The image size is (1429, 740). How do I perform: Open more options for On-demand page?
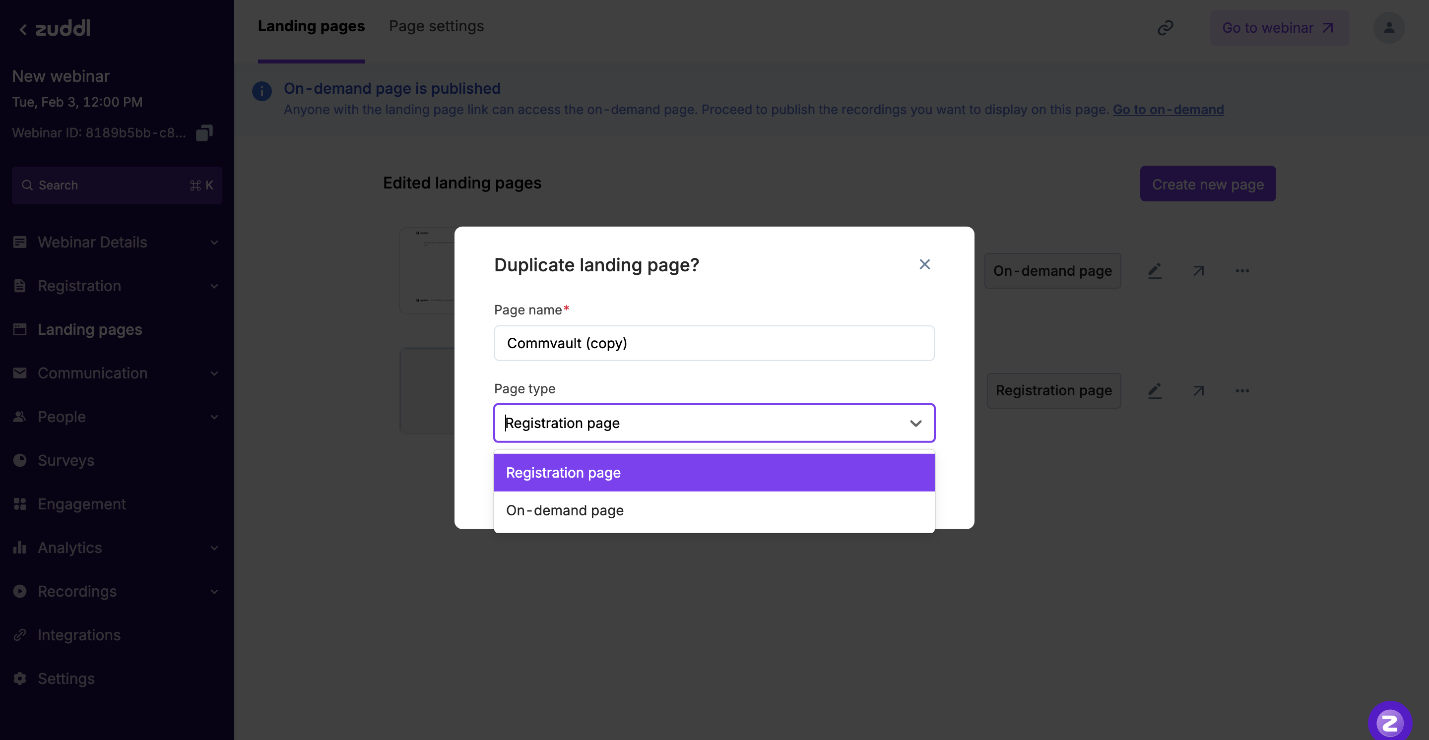point(1242,271)
